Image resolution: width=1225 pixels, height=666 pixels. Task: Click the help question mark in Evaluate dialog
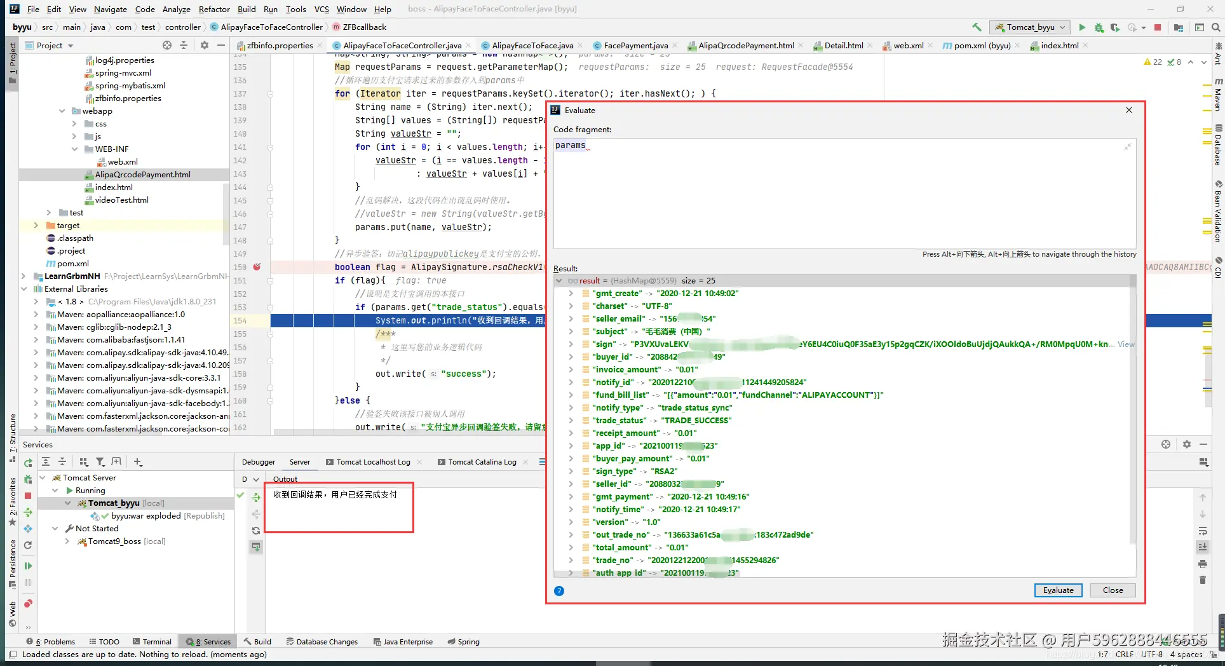click(559, 591)
